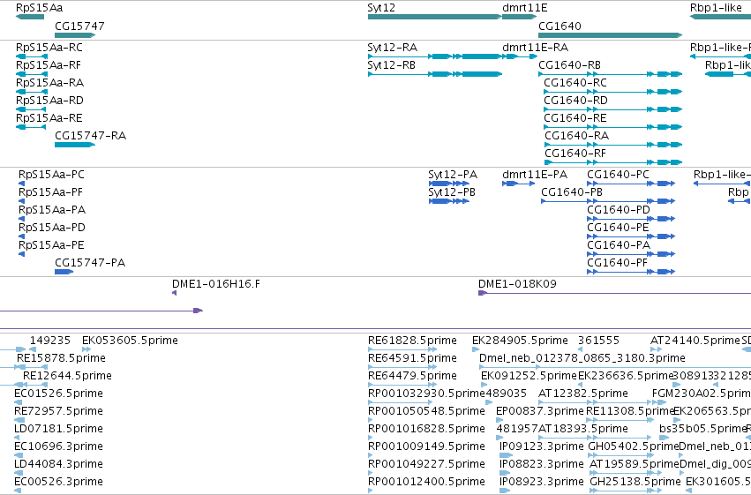Image resolution: width=751 pixels, height=495 pixels.
Task: Open protein RpS15Aa-PA
Action: coord(21,219)
